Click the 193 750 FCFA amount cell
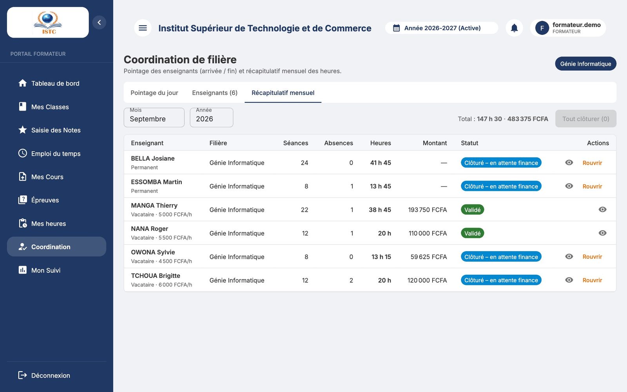 (428, 210)
